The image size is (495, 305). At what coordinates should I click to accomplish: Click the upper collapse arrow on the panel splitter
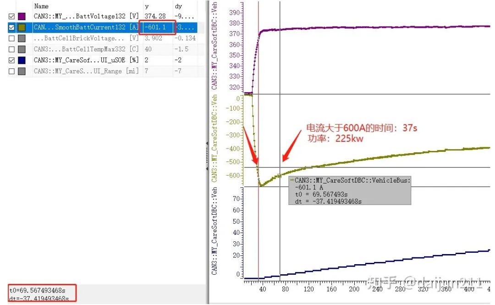(207, 144)
